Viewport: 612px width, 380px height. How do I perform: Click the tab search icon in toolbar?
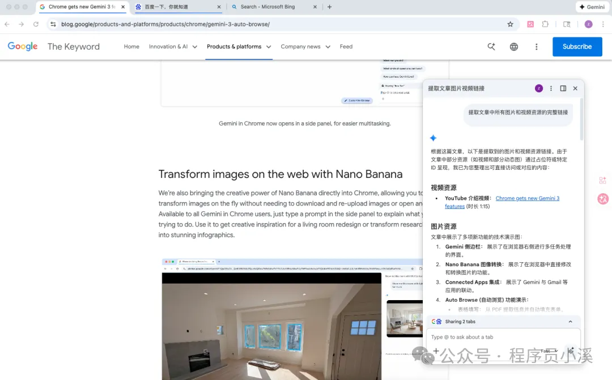coord(567,24)
